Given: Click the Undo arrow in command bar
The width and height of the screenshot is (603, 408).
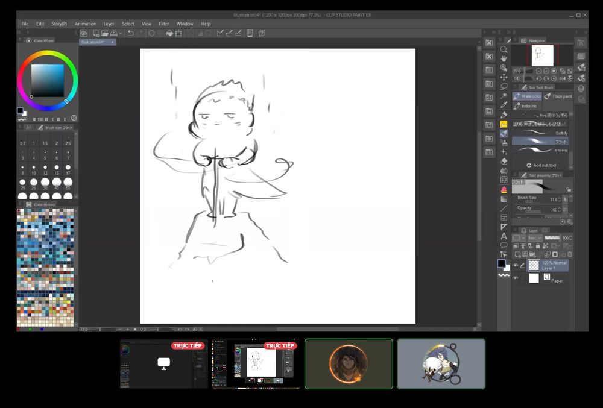Looking at the screenshot, I should [131, 33].
